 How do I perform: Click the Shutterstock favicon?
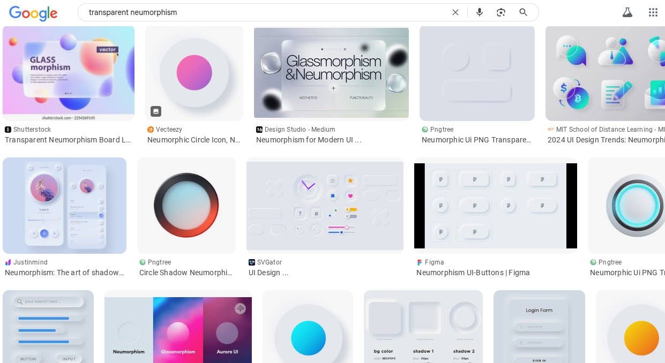[8, 130]
